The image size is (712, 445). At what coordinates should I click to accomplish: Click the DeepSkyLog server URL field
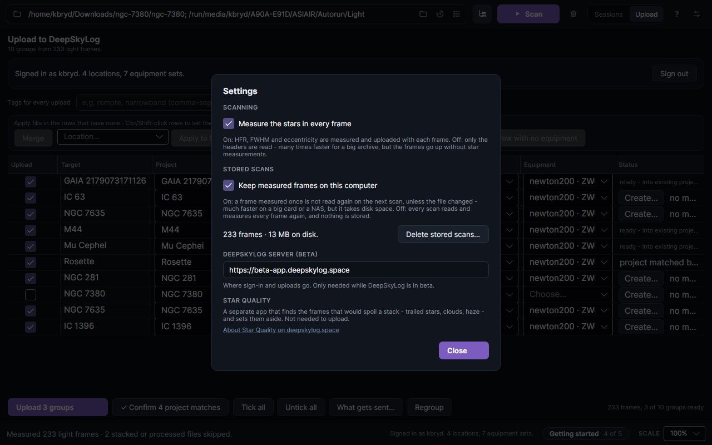click(356, 270)
